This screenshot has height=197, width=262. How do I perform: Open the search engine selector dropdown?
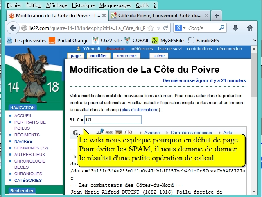click(x=184, y=28)
